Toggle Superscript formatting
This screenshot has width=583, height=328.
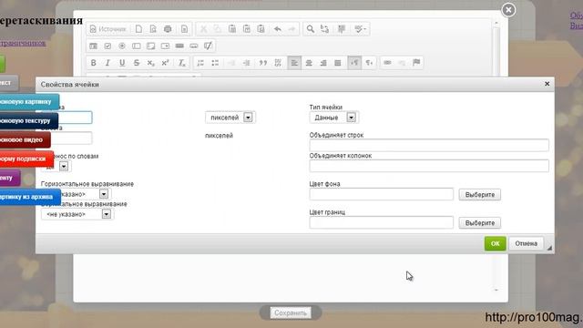click(x=165, y=63)
